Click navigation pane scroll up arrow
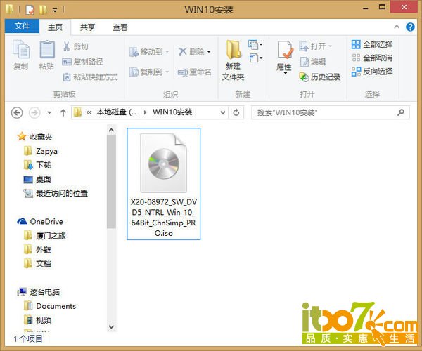This screenshot has height=351, width=422. (x=111, y=131)
